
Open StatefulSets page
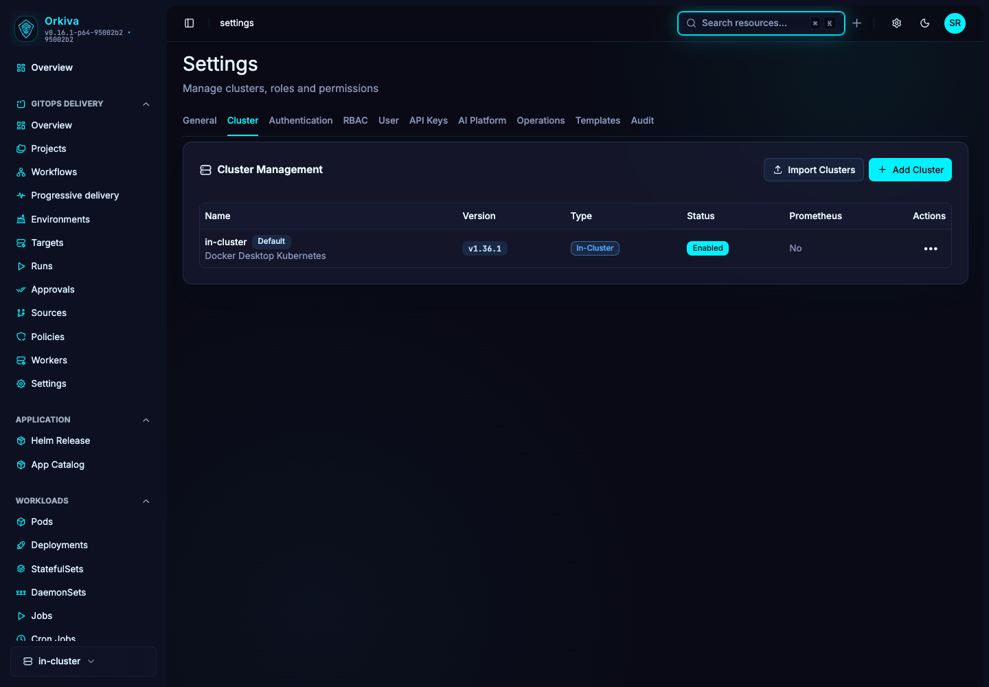[x=82, y=569]
